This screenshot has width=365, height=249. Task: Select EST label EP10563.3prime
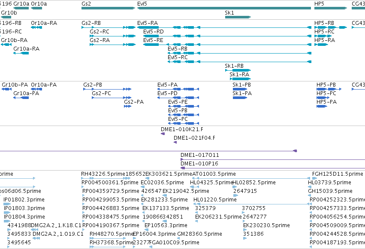pyautogui.click(x=166, y=225)
